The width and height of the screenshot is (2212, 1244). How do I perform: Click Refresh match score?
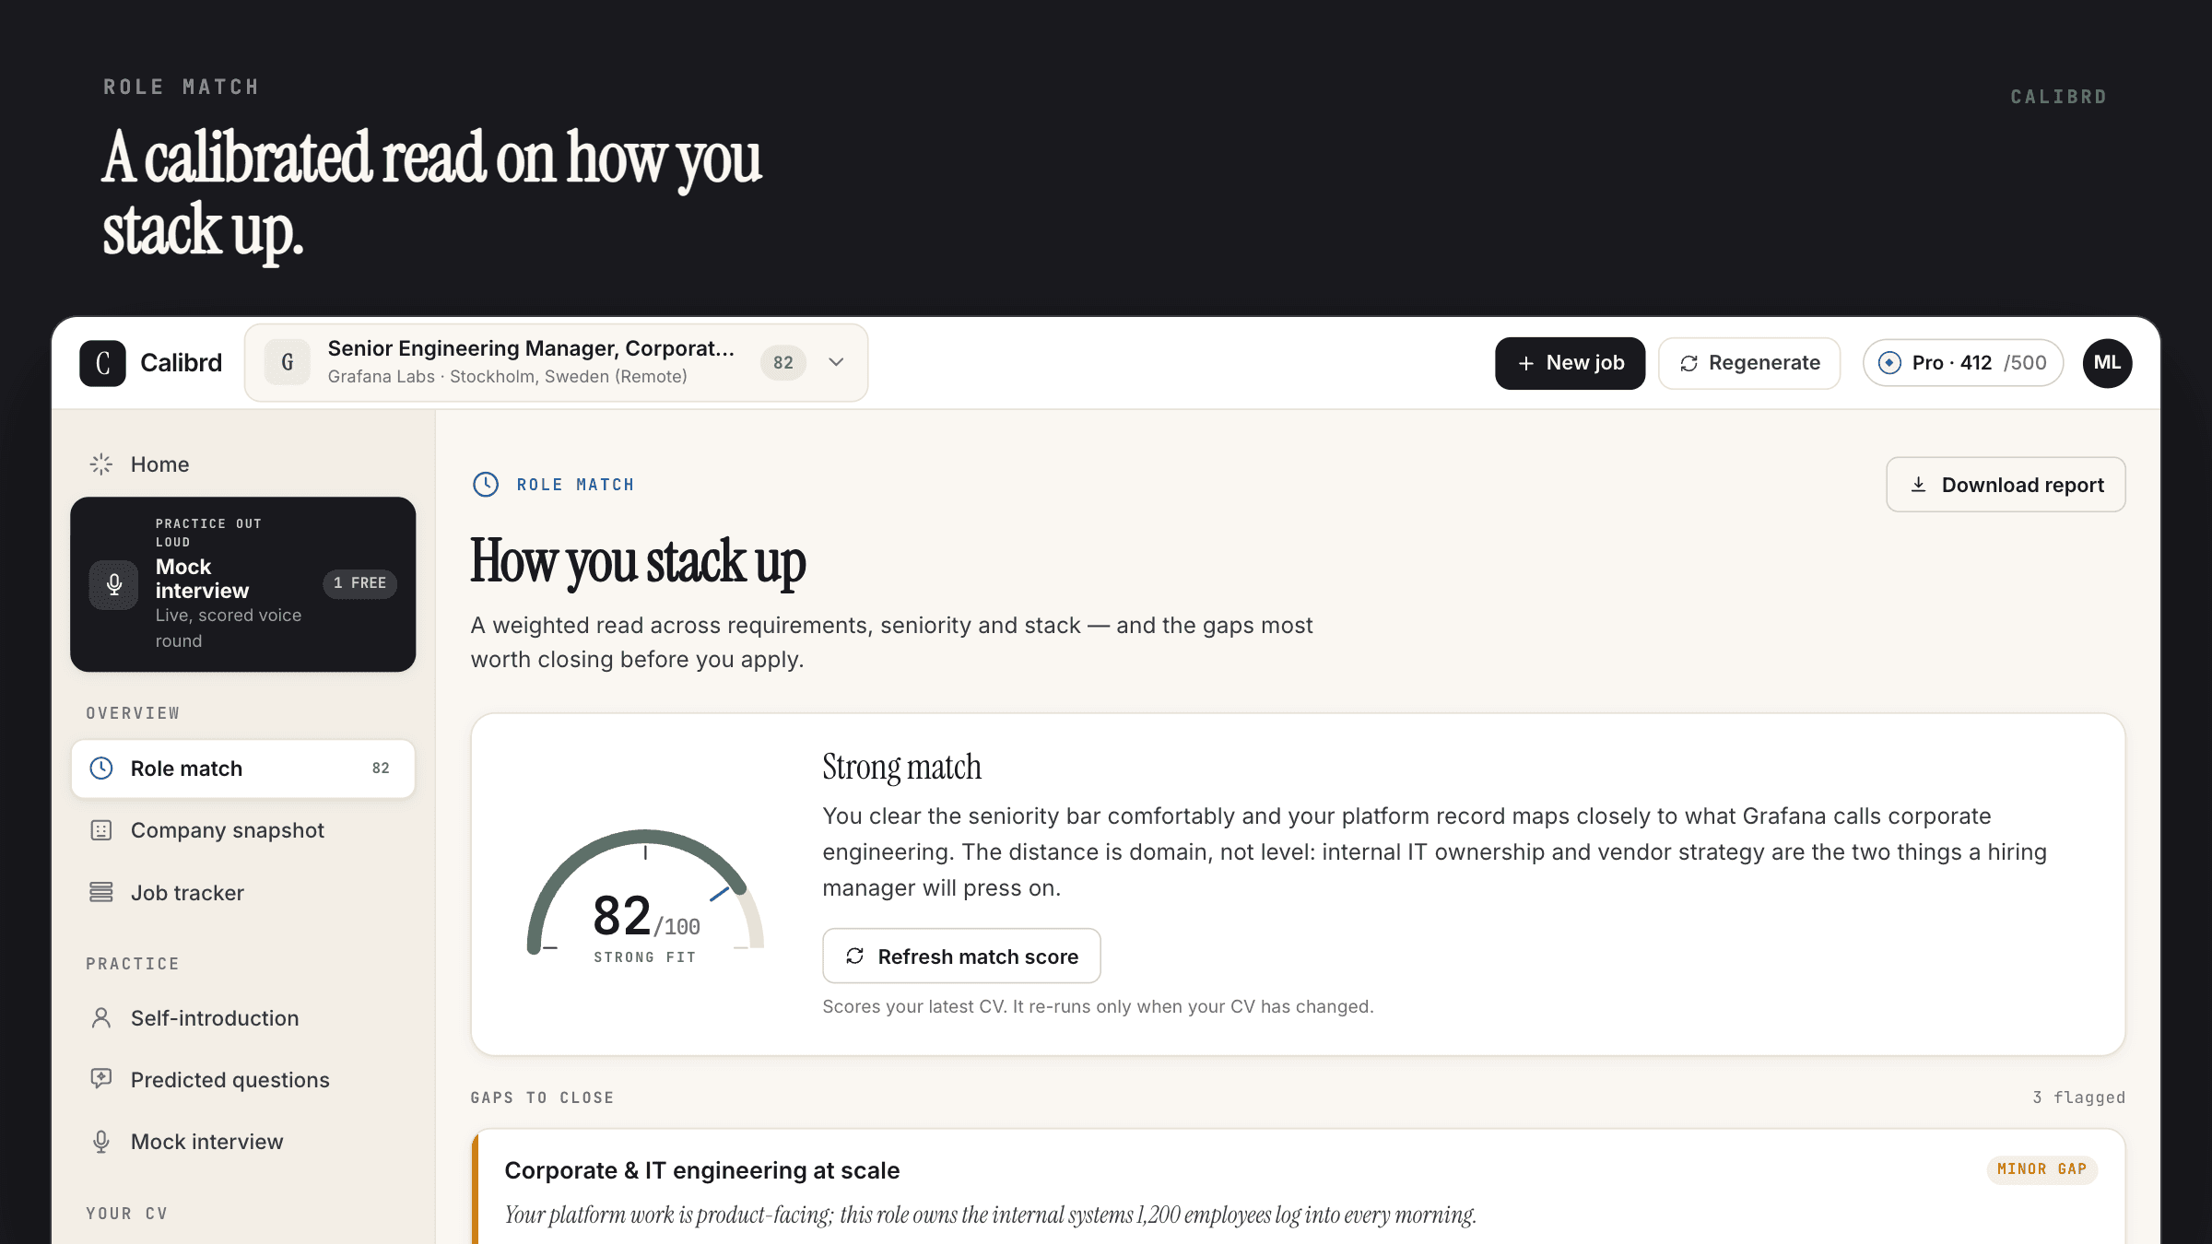click(961, 956)
